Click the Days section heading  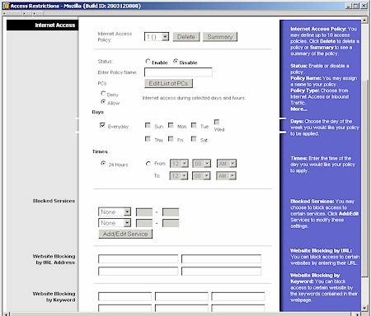coord(98,112)
